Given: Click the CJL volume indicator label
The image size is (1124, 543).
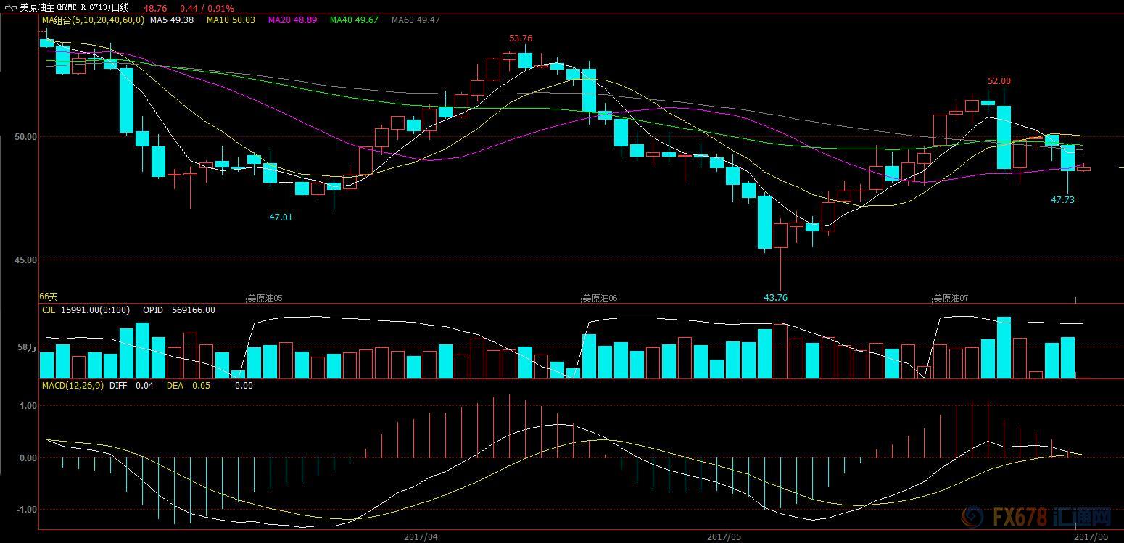Looking at the screenshot, I should (x=49, y=310).
